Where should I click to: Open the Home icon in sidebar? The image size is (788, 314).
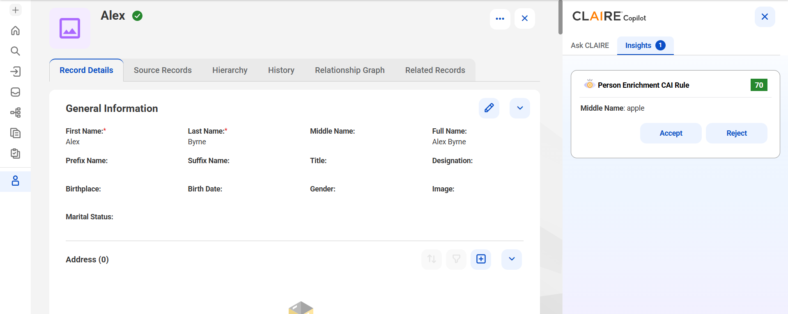[x=15, y=30]
